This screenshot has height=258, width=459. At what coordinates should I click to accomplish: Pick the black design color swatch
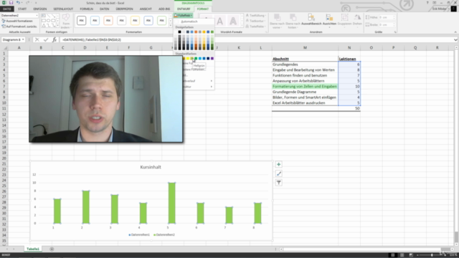coord(179,32)
